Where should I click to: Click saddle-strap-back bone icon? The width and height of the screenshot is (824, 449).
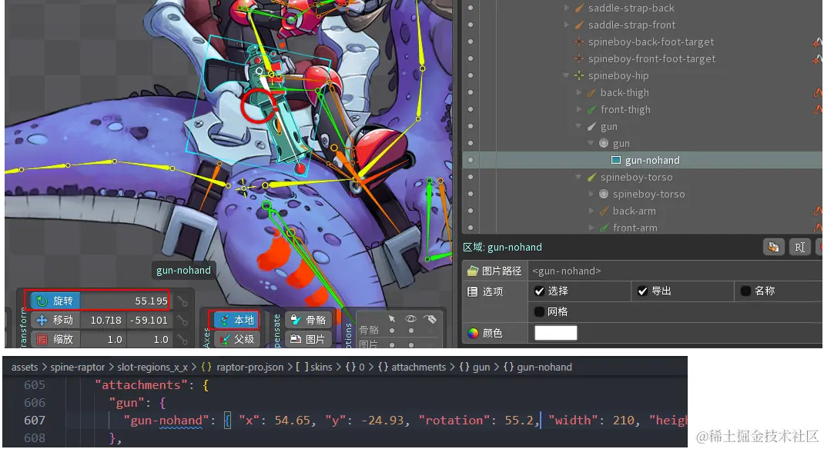click(x=579, y=8)
